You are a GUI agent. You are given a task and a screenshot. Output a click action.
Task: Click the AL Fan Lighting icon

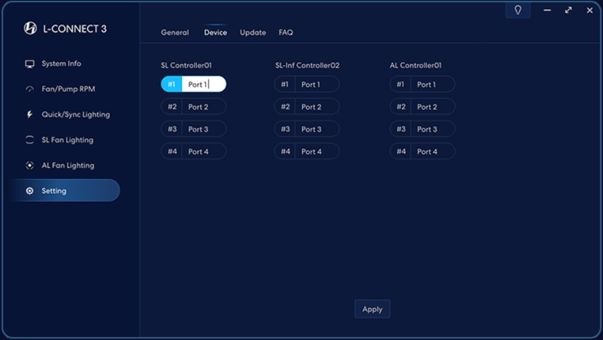[29, 166]
